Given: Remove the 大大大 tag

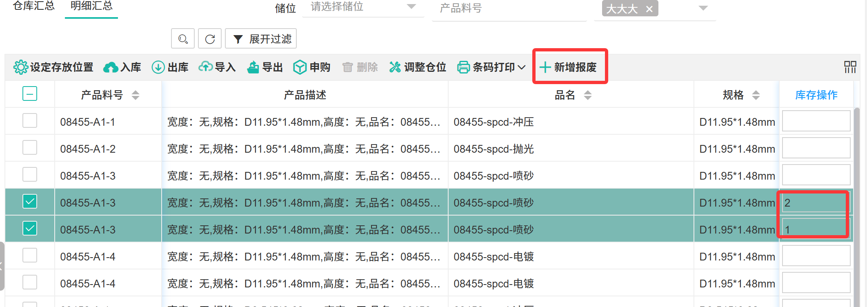Looking at the screenshot, I should pos(649,9).
